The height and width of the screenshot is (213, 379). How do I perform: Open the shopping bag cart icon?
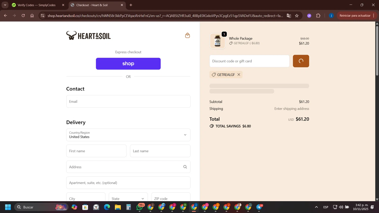(x=187, y=35)
